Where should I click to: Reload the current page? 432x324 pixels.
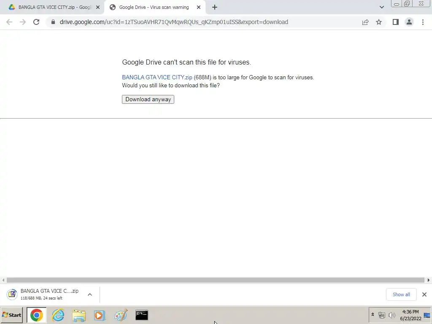click(x=36, y=22)
